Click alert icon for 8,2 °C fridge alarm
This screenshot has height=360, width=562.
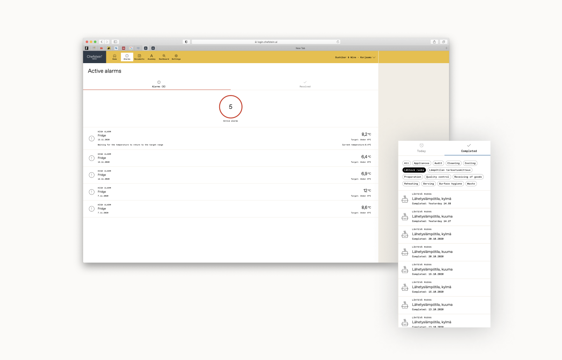(92, 138)
